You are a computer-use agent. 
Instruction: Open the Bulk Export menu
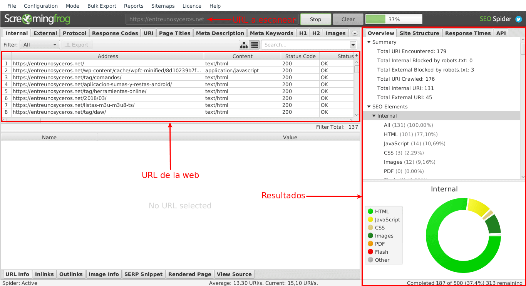(x=102, y=6)
